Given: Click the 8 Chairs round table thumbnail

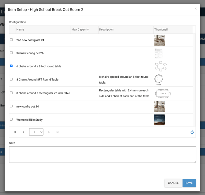Looking at the screenshot, I should tap(159, 80).
